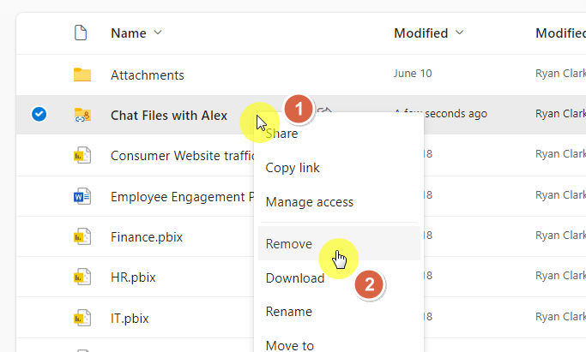Click the IT.pbix file icon
This screenshot has height=352, width=586.
click(x=82, y=318)
